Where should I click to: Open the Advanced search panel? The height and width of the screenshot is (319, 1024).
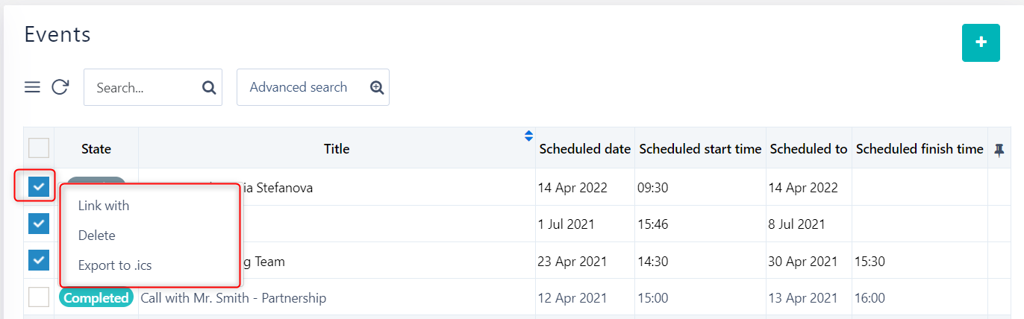[299, 87]
